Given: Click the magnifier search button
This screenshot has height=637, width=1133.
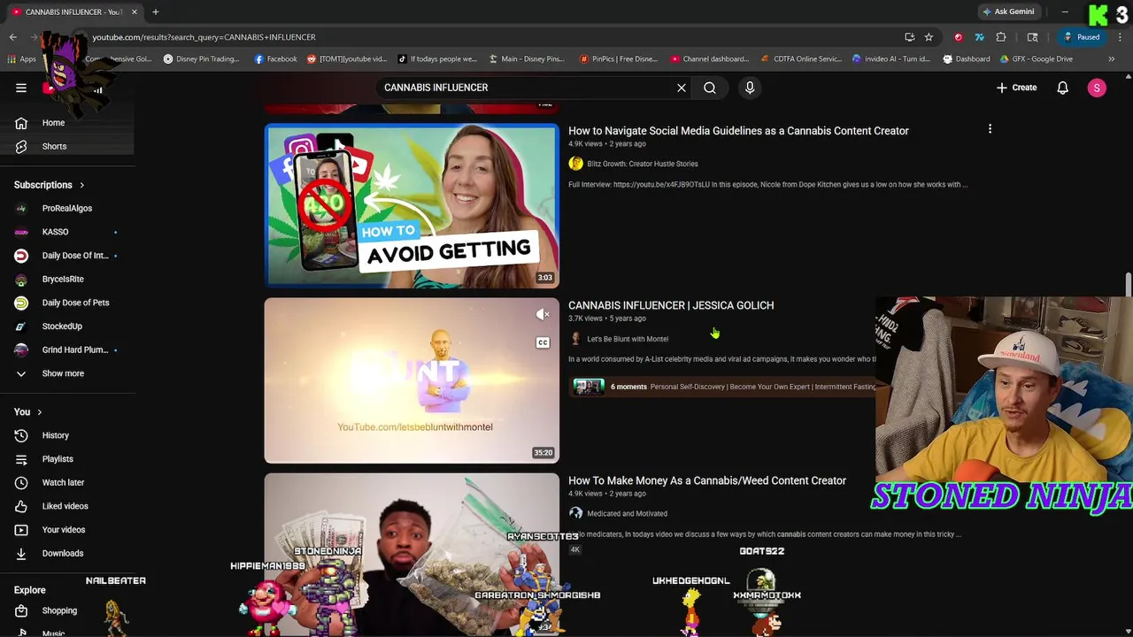Looking at the screenshot, I should point(710,88).
